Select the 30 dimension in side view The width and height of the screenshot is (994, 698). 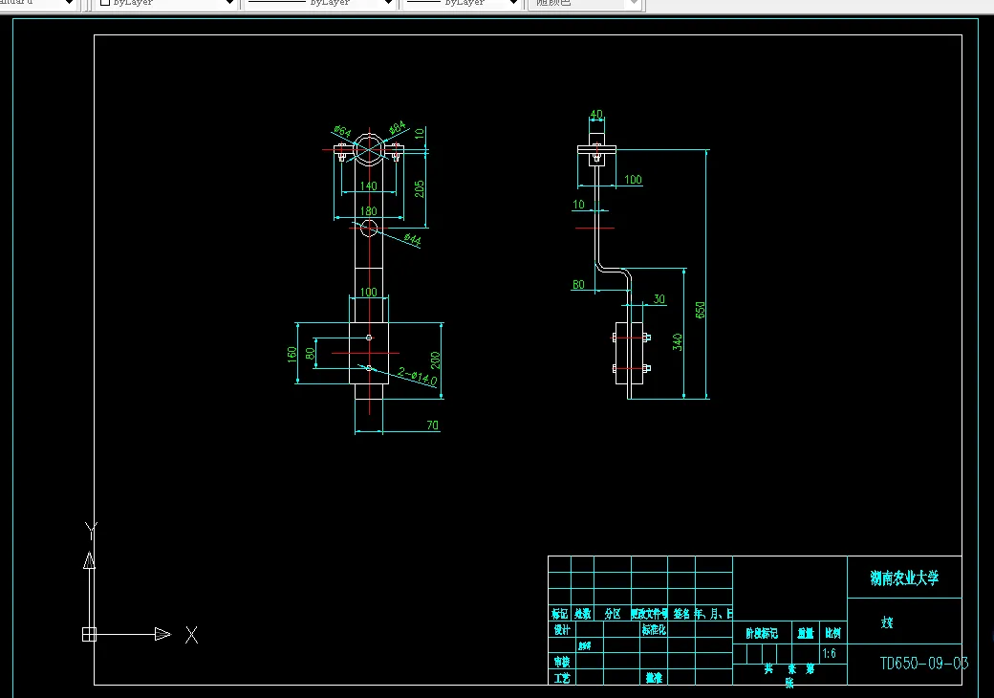coord(659,299)
